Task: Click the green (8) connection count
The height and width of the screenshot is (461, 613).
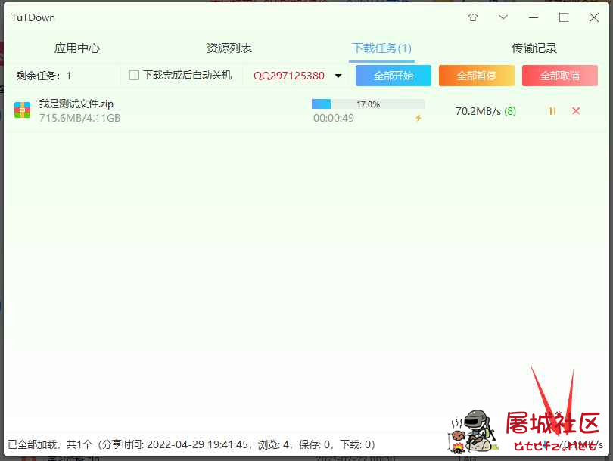Action: (510, 112)
